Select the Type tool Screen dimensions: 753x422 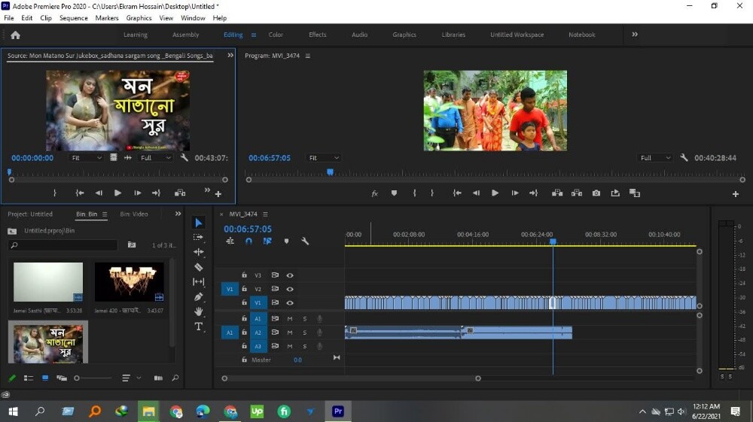point(198,326)
